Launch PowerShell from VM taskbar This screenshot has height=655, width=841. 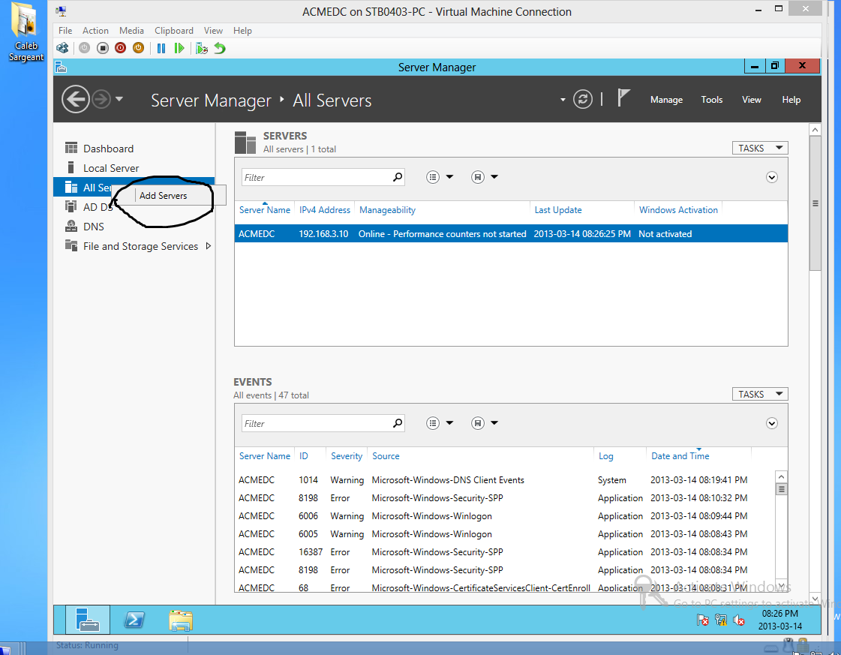[x=134, y=620]
